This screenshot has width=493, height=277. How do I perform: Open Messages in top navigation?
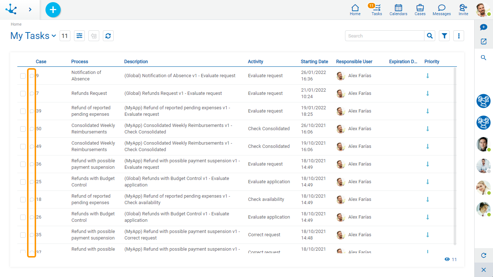(x=442, y=10)
